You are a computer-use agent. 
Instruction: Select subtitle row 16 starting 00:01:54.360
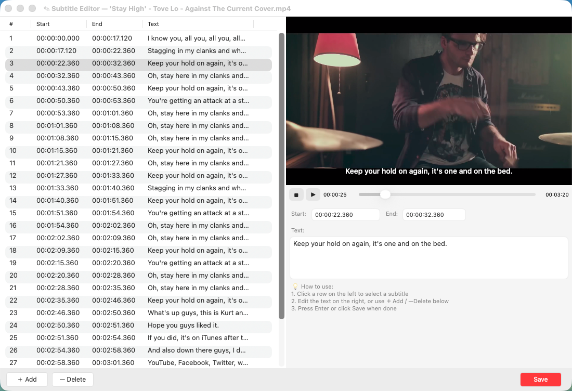[x=139, y=226]
